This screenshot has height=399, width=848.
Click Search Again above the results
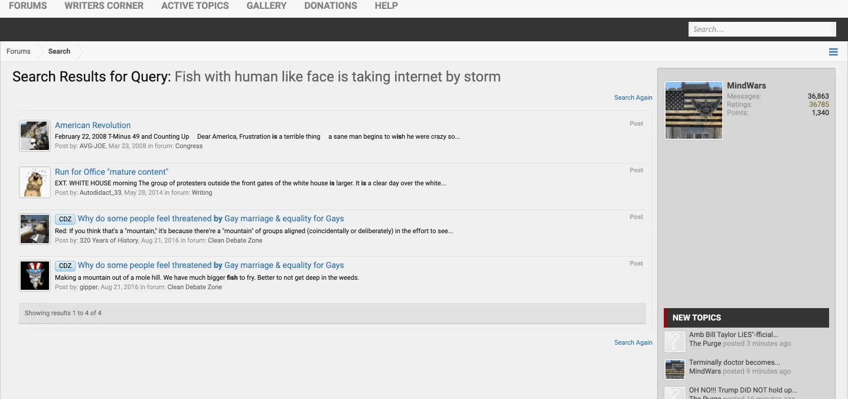(633, 97)
